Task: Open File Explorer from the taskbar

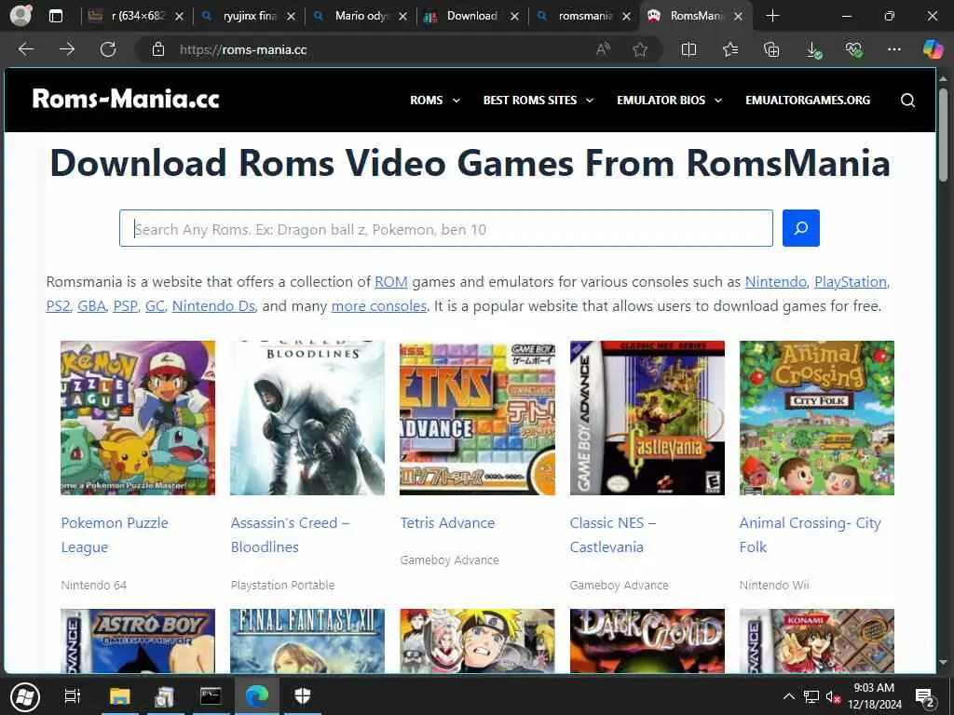Action: click(x=120, y=696)
